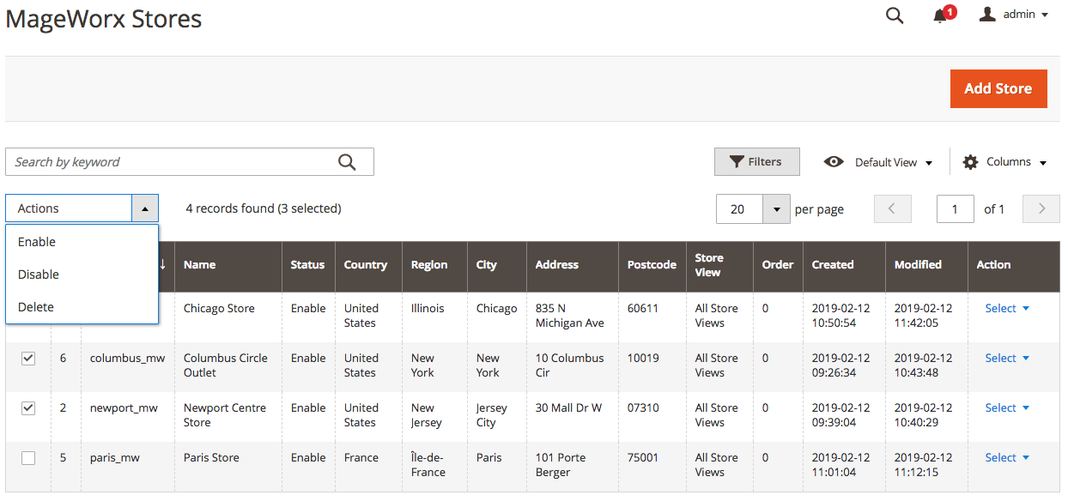
Task: Click the MageWorx Stores page title
Action: pyautogui.click(x=104, y=18)
